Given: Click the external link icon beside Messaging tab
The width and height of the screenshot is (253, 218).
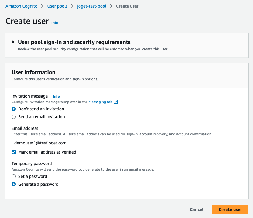Looking at the screenshot, I should click(116, 102).
